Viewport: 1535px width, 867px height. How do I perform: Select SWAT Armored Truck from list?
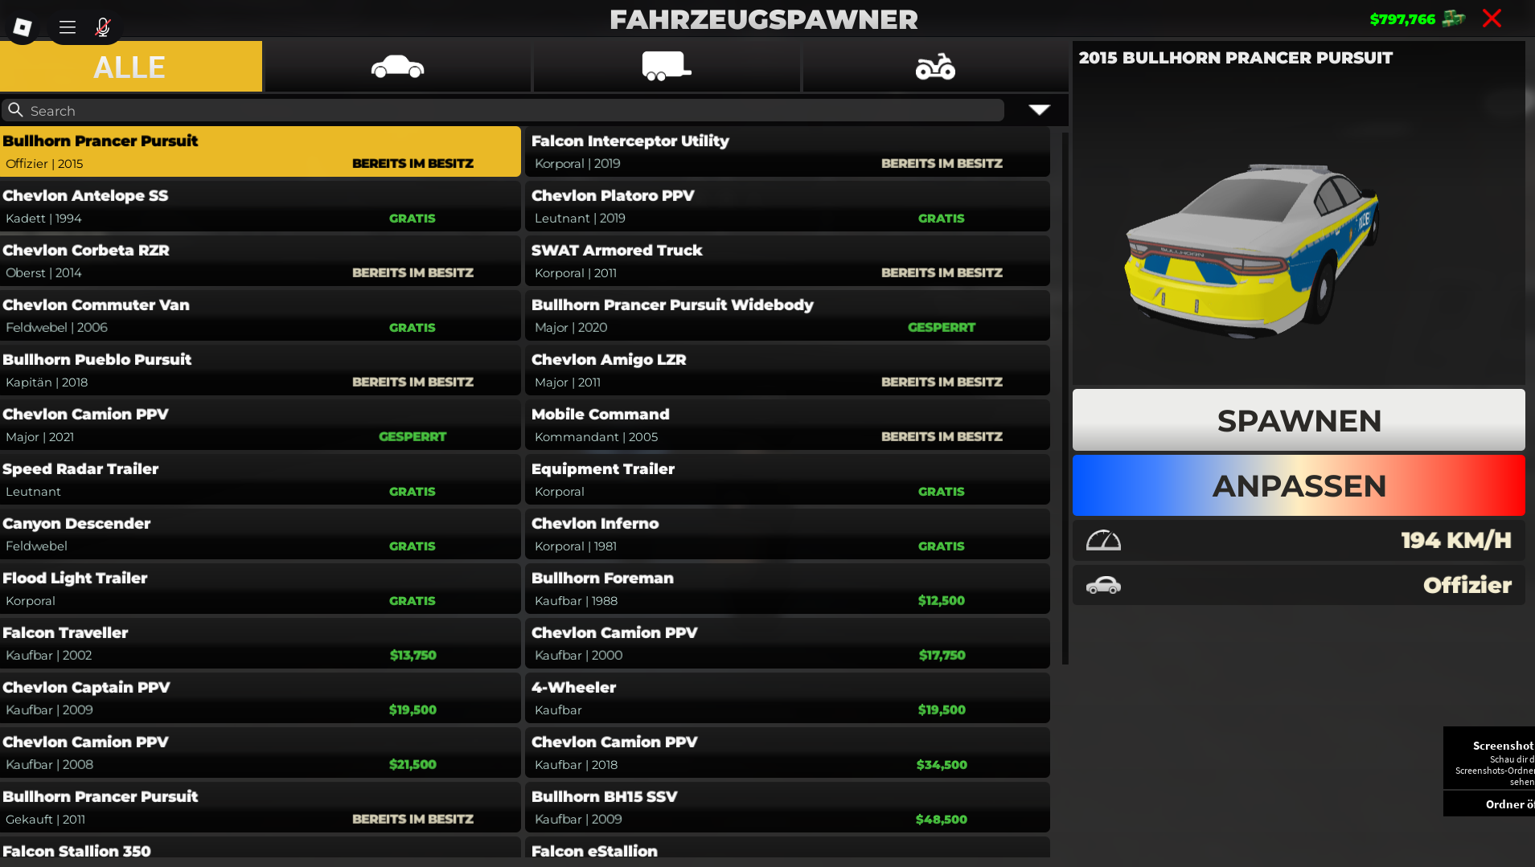(x=787, y=261)
